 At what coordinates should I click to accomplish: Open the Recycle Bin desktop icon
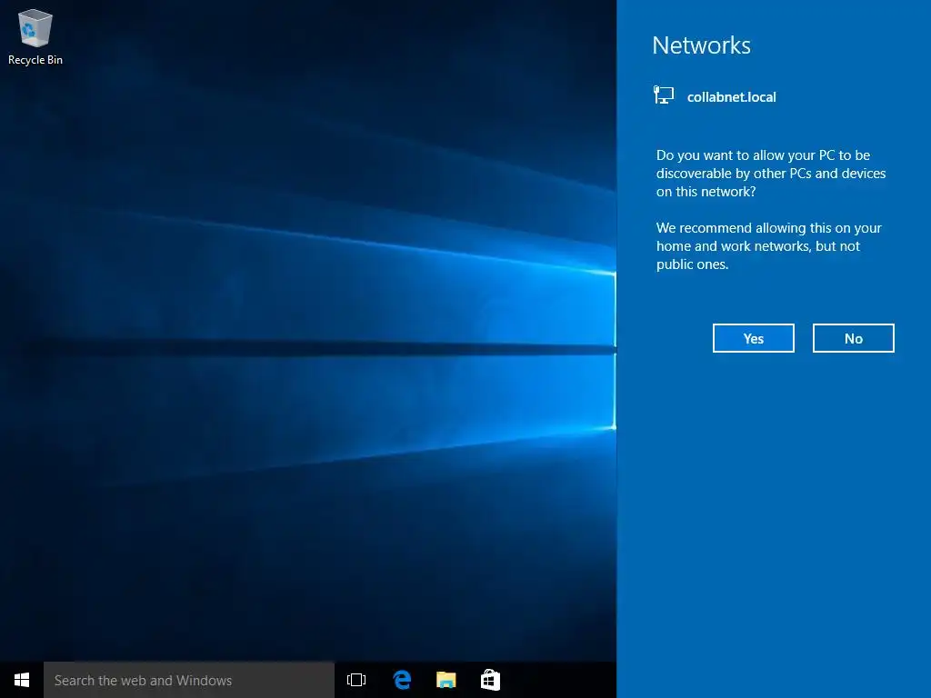tap(35, 36)
